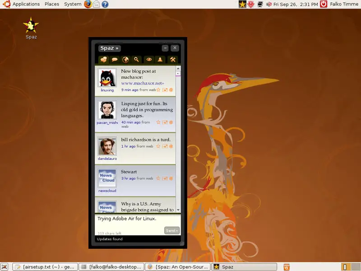The image size is (361, 271).
Task: Open the mail envelope launcher in top panel
Action: 97,4
